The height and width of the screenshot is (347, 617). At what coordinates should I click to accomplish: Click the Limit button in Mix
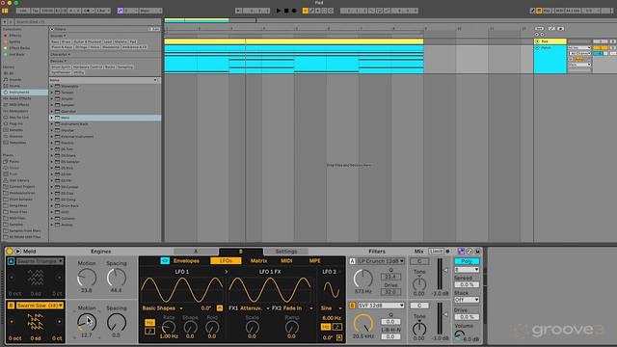click(x=436, y=251)
